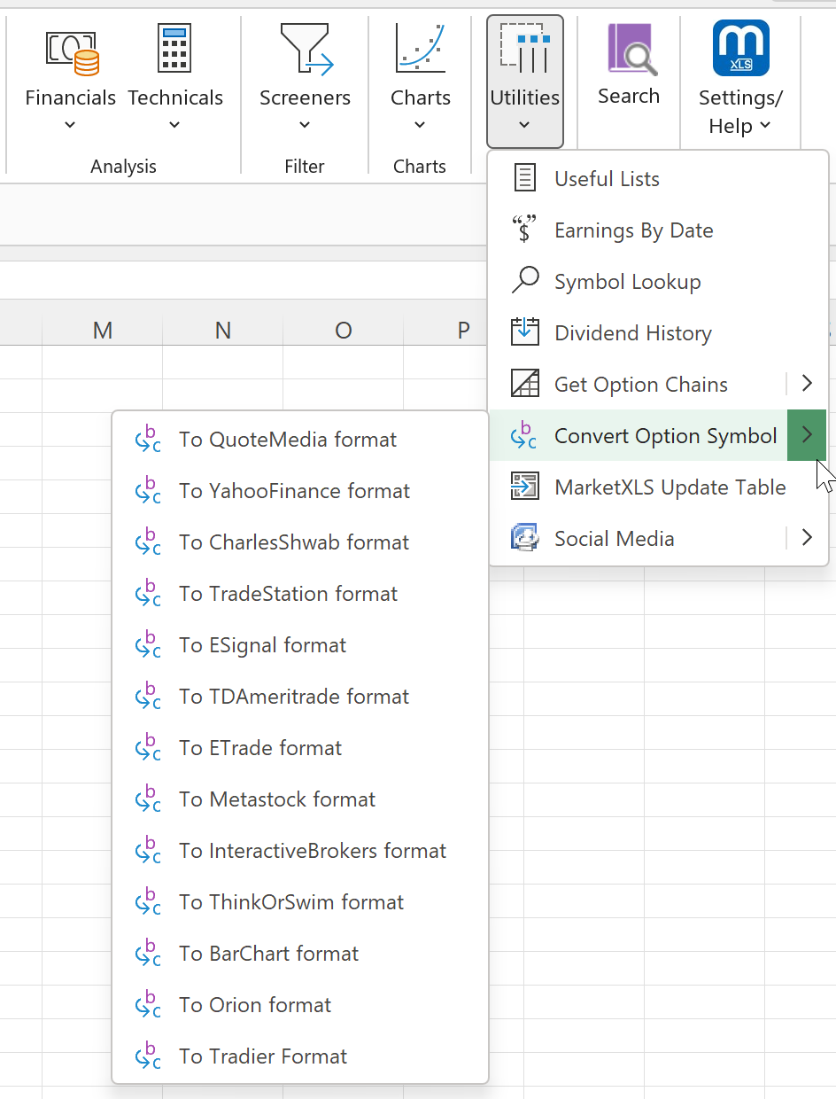Click the Get Option Chains icon
The height and width of the screenshot is (1099, 836).
(525, 384)
